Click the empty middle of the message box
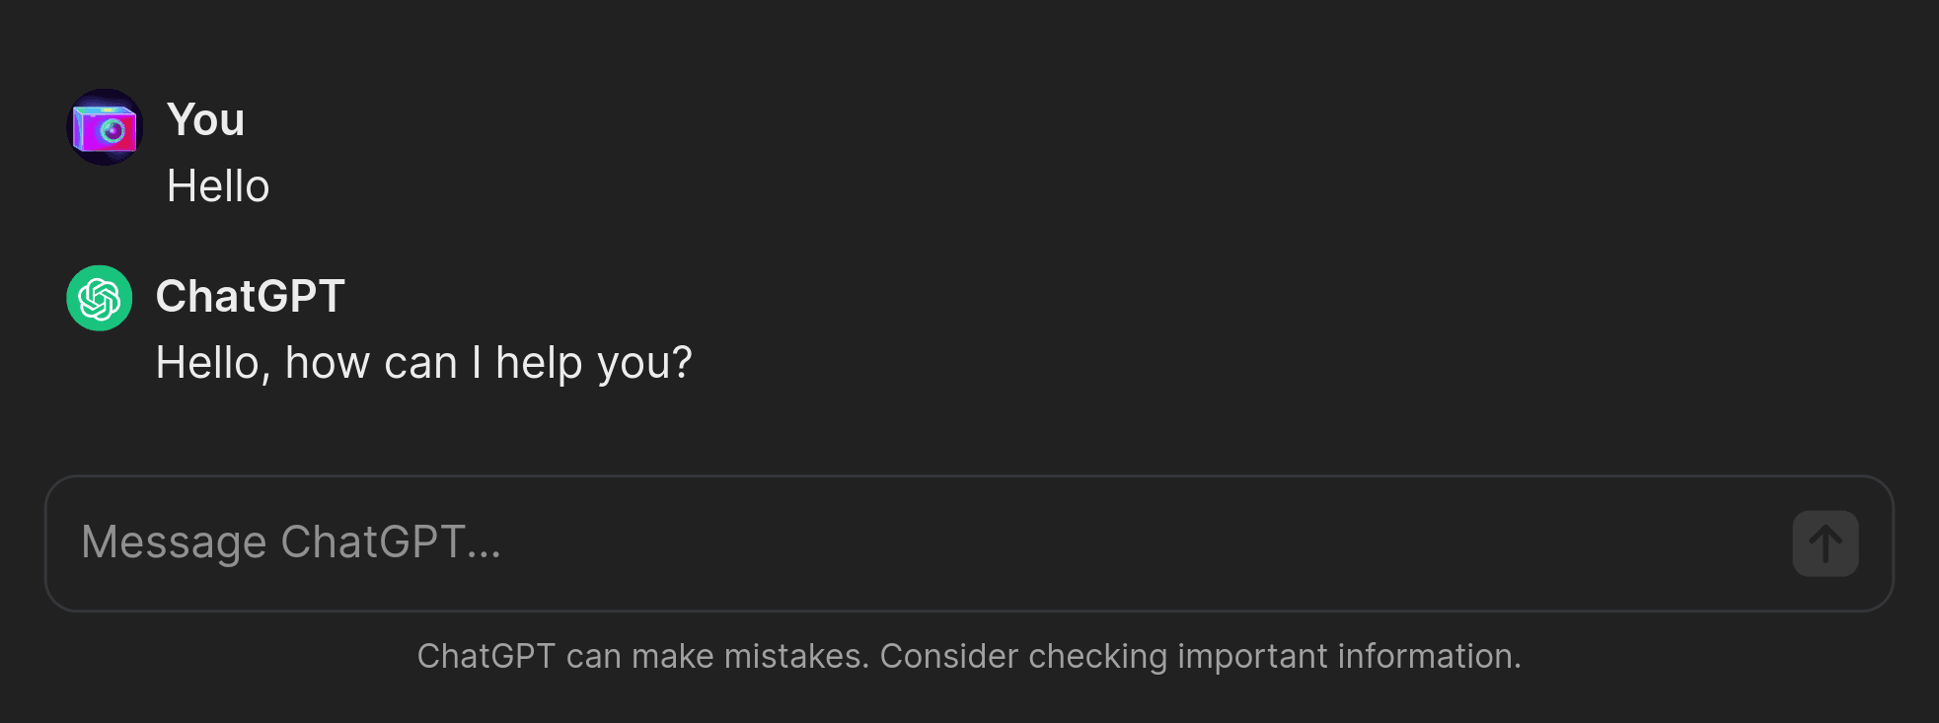Screen dimensions: 1939x723 (x=1145, y=543)
